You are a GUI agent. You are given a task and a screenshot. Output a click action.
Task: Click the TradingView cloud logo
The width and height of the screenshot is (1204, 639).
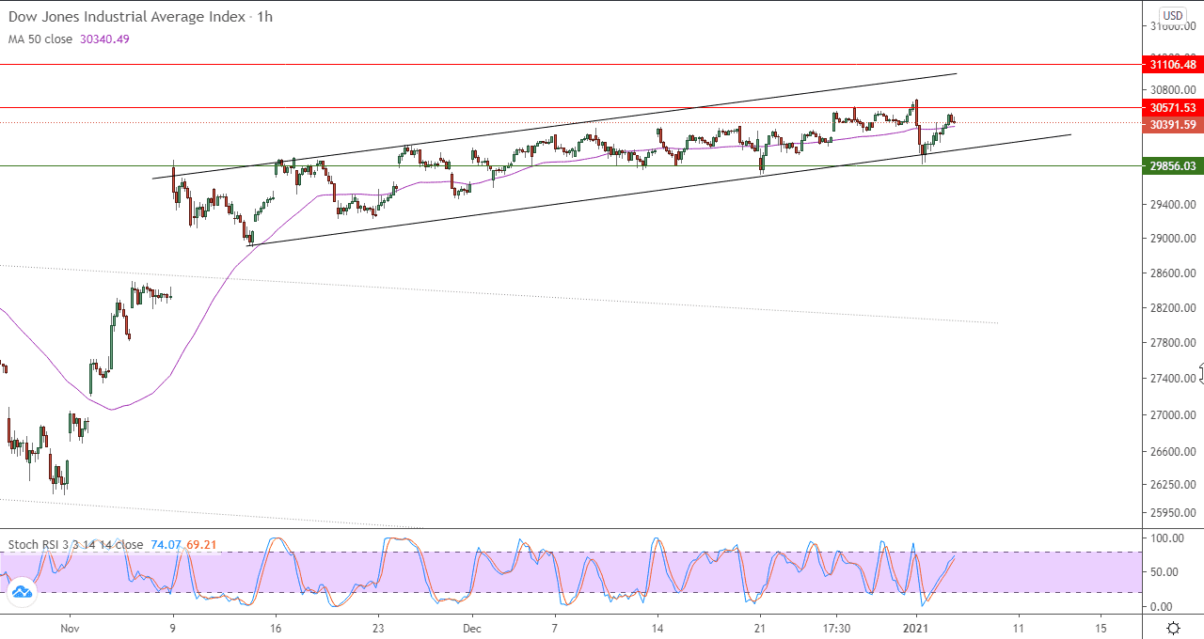coord(21,592)
